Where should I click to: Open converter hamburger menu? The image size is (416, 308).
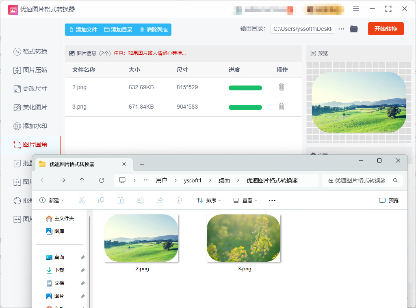click(x=356, y=9)
